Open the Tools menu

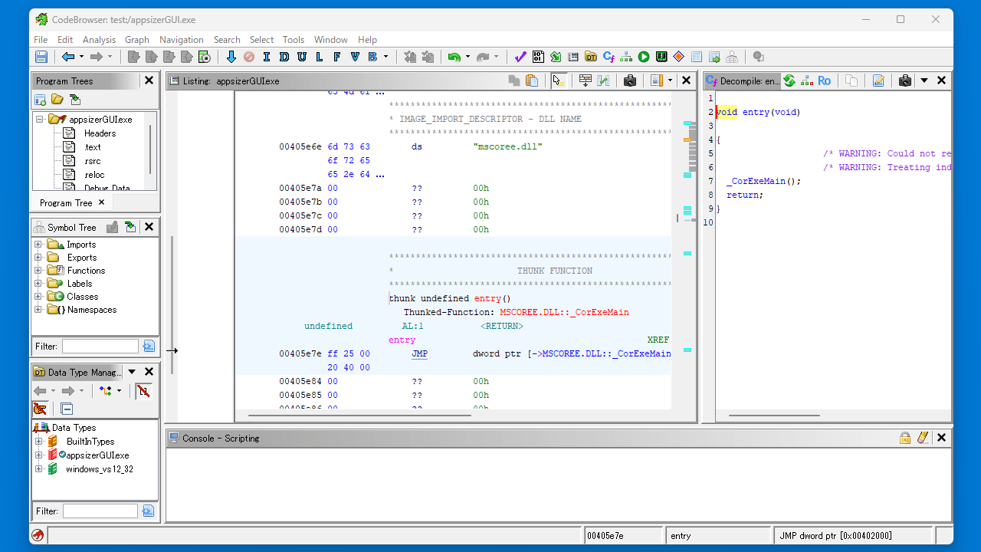(x=294, y=40)
